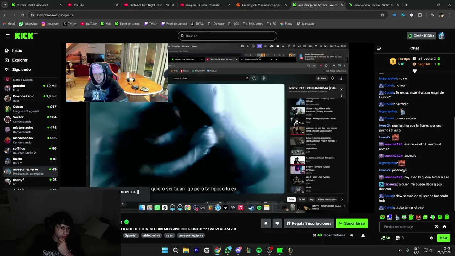Toggle stream notifications bell

coord(266,223)
